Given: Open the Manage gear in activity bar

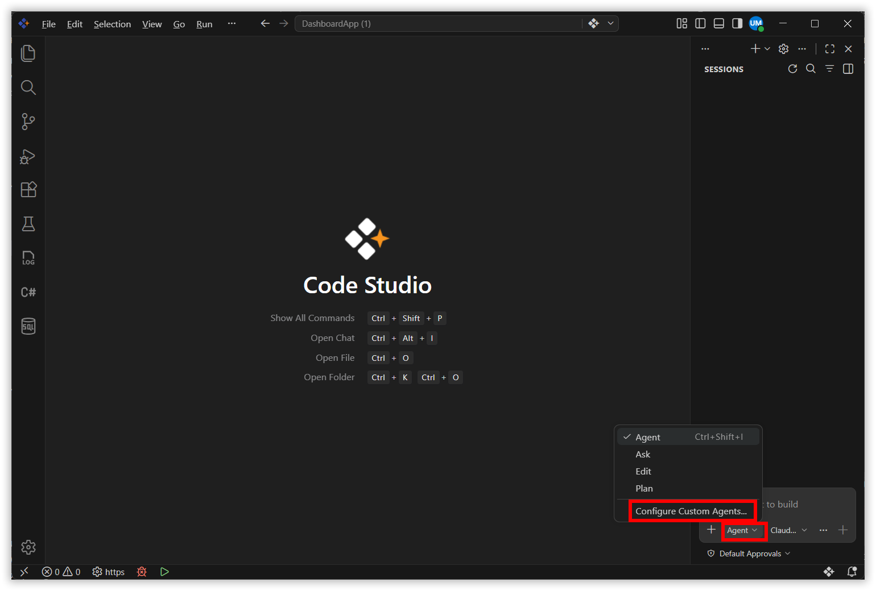Looking at the screenshot, I should coord(28,547).
